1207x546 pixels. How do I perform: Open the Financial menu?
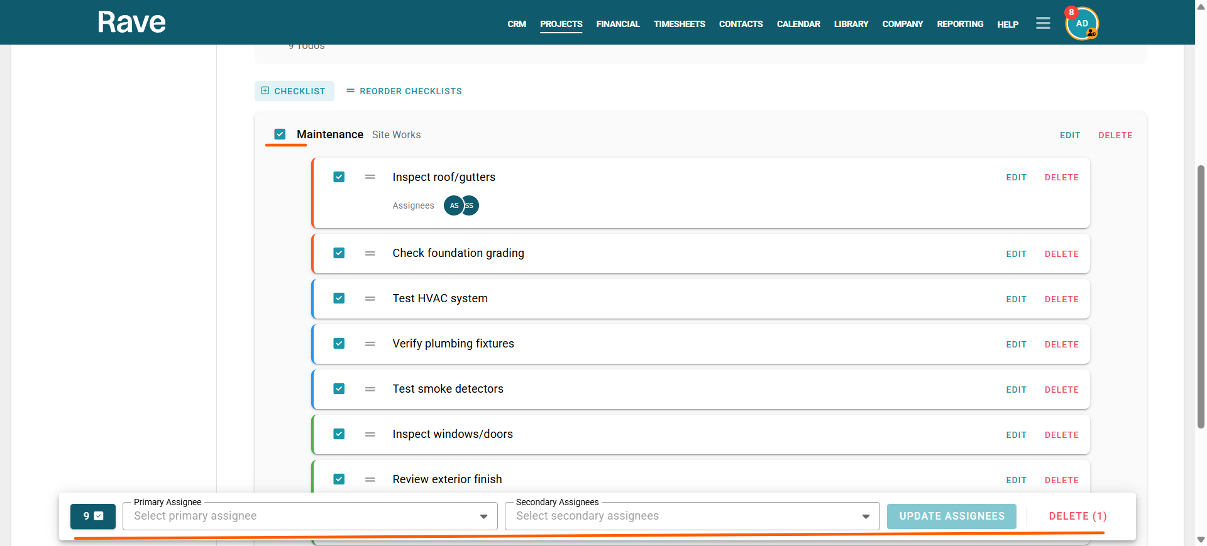click(x=618, y=24)
